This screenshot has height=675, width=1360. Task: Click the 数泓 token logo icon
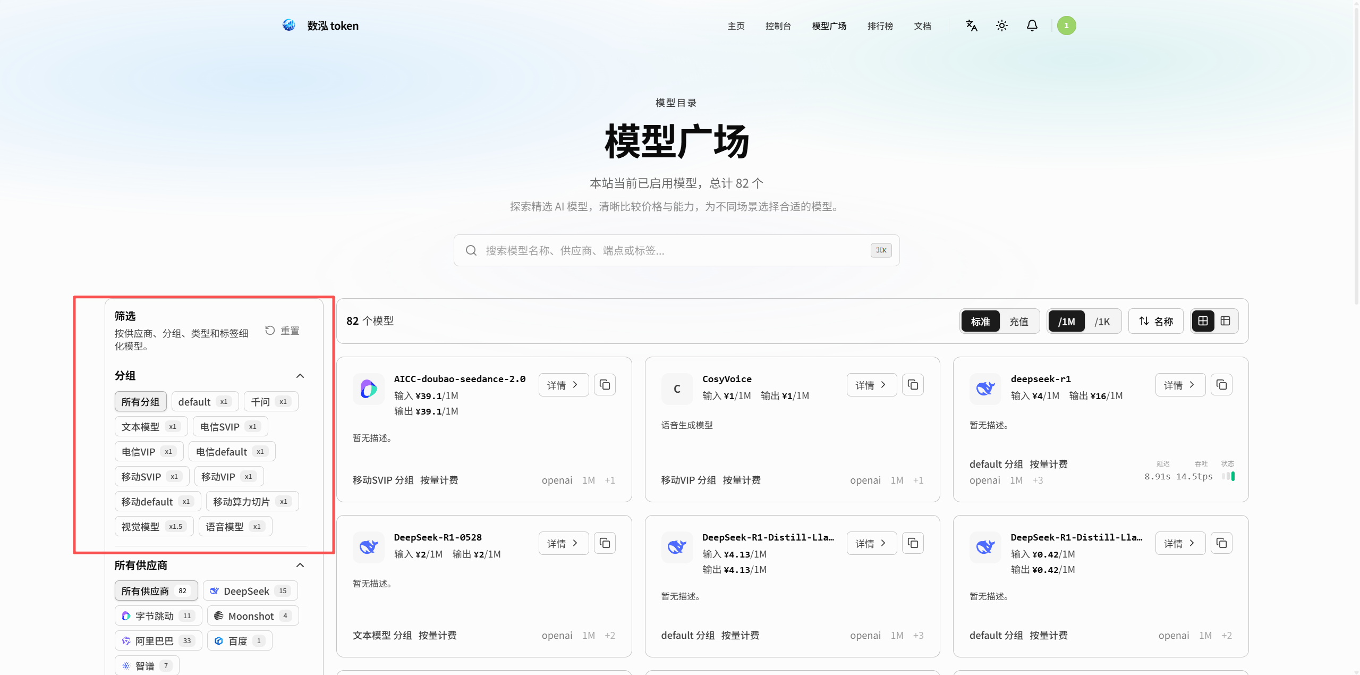288,25
